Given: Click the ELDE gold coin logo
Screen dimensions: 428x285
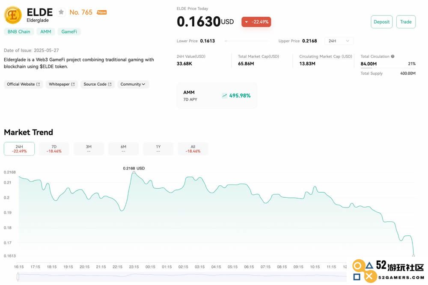Looking at the screenshot, I should click(13, 15).
